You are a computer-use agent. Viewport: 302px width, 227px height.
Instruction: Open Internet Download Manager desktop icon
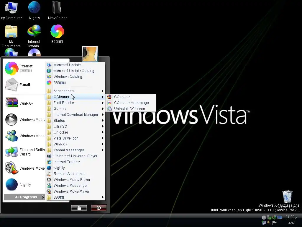pos(34,36)
